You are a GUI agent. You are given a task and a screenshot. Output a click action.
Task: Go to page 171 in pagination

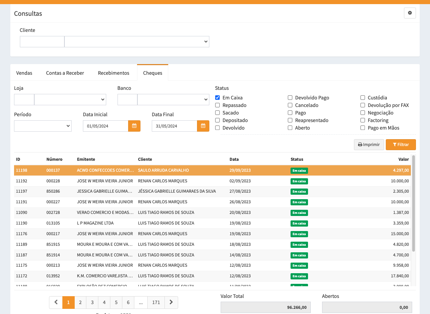[156, 302]
